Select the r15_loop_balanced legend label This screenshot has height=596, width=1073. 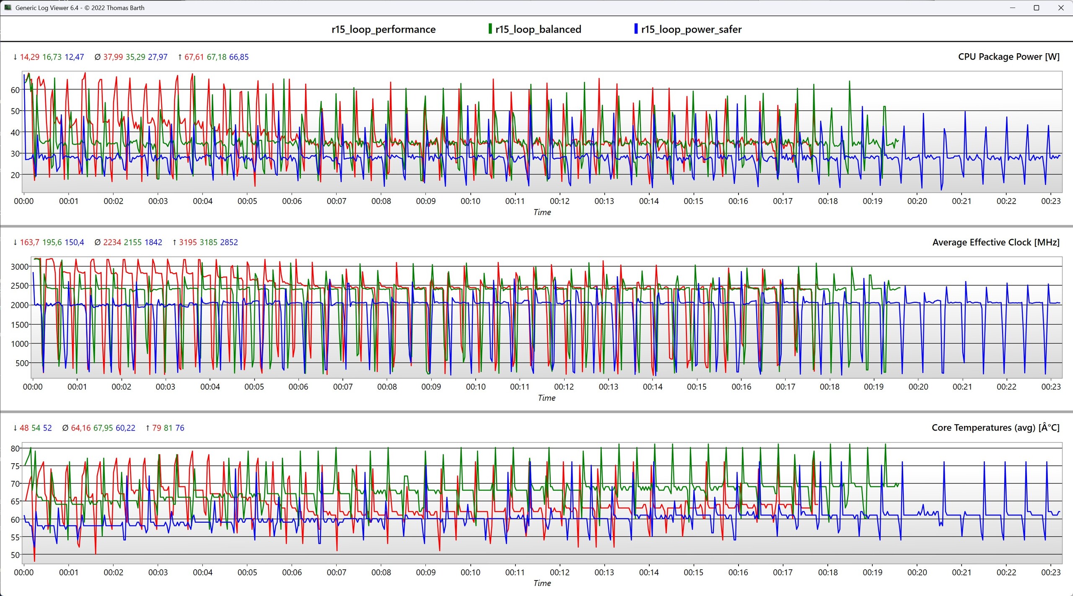(538, 29)
